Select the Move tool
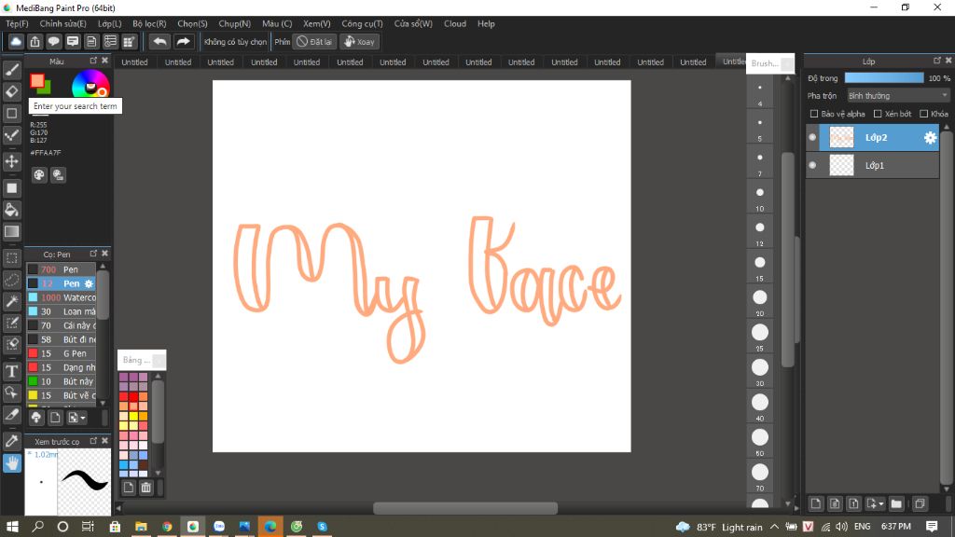 tap(11, 161)
